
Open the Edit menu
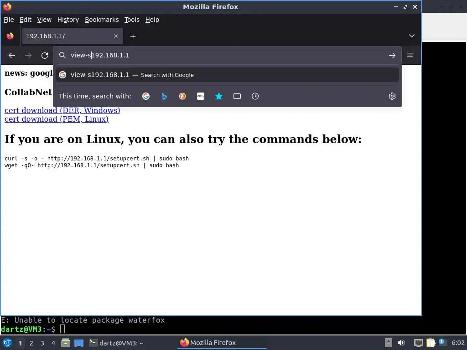(x=26, y=20)
